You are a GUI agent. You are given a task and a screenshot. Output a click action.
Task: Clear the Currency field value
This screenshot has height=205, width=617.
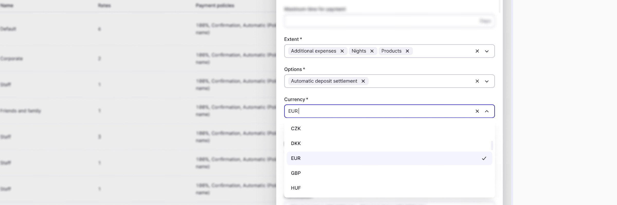pyautogui.click(x=477, y=111)
